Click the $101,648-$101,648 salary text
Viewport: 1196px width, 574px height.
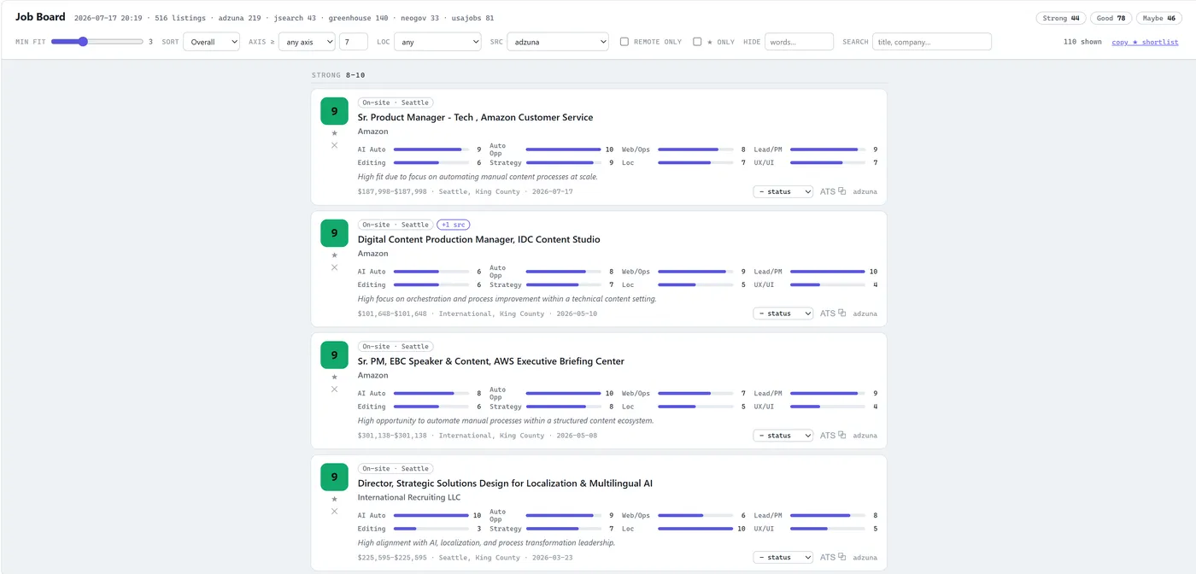pos(392,313)
